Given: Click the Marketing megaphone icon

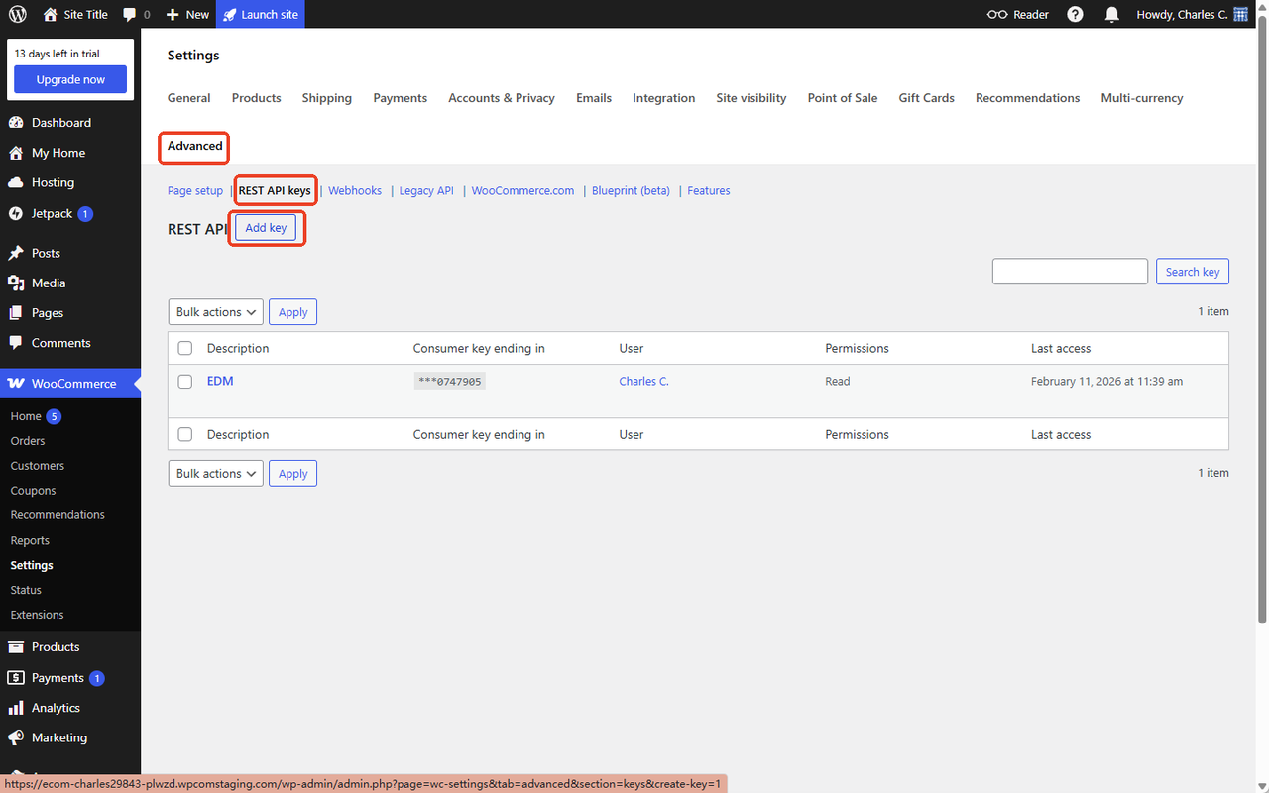Looking at the screenshot, I should (x=16, y=737).
